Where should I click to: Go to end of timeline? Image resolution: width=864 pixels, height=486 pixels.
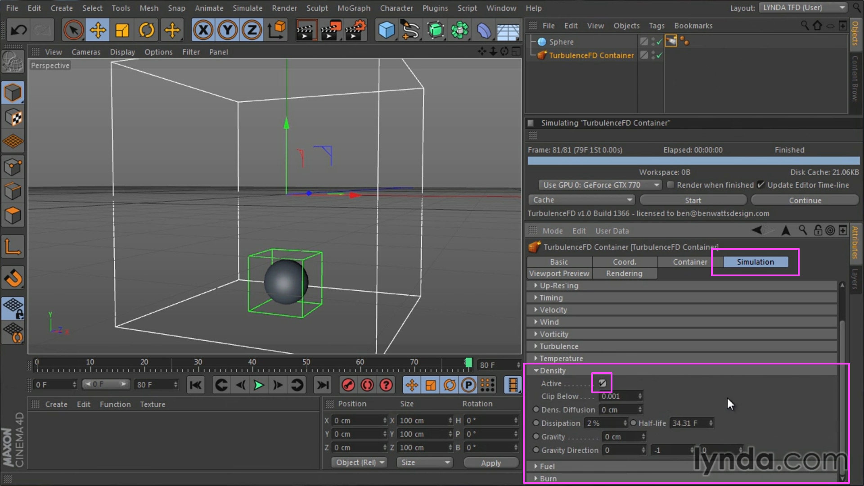[x=323, y=385]
